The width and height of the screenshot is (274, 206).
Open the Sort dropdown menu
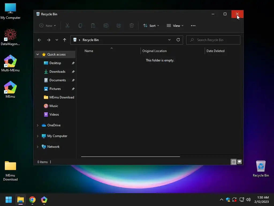click(x=151, y=25)
